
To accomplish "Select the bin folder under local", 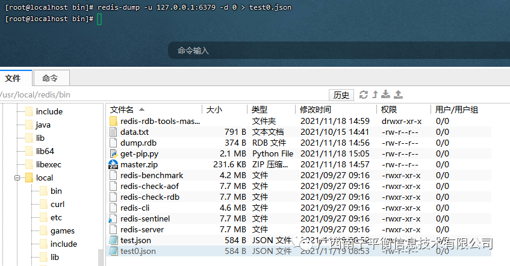I will click(56, 191).
